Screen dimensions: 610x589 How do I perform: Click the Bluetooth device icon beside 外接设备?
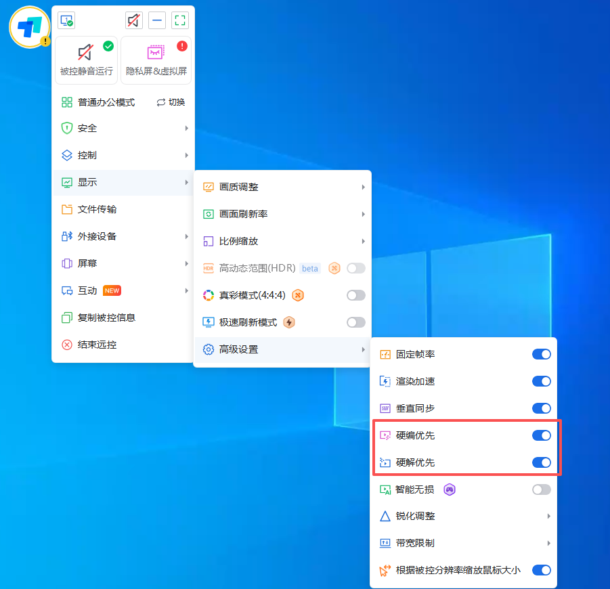67,236
